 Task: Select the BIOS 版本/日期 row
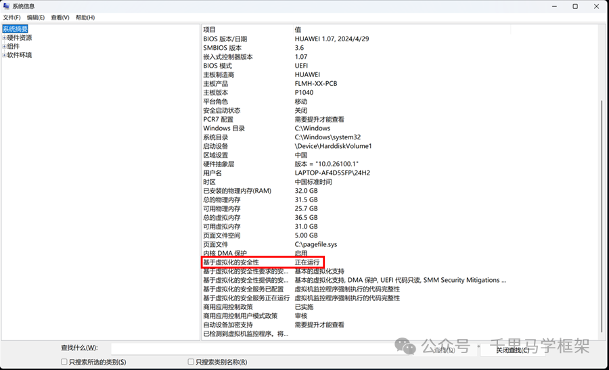click(x=356, y=39)
